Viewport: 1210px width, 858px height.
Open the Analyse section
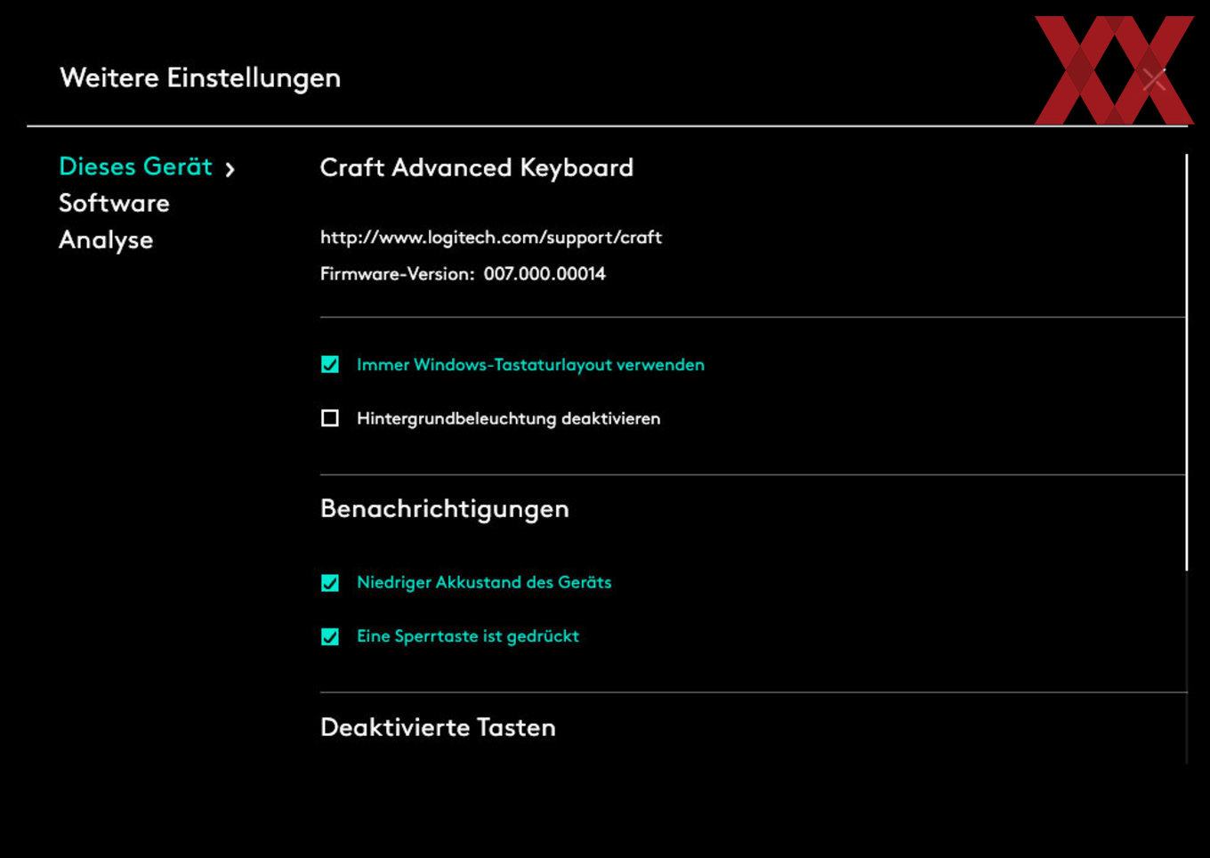click(x=106, y=240)
